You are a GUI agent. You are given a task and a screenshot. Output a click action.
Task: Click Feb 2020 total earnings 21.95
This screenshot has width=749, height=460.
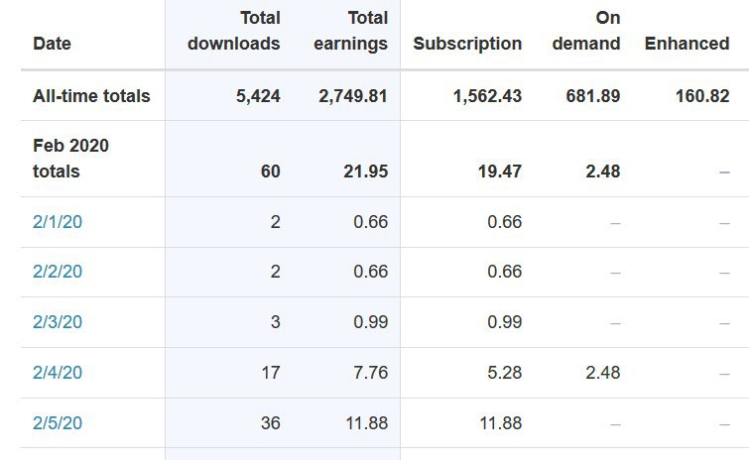366,172
